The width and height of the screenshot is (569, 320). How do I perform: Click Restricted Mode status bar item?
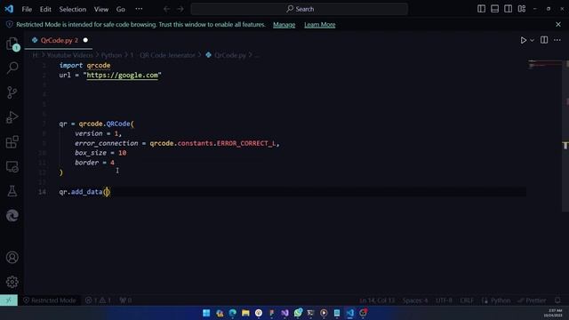click(50, 300)
